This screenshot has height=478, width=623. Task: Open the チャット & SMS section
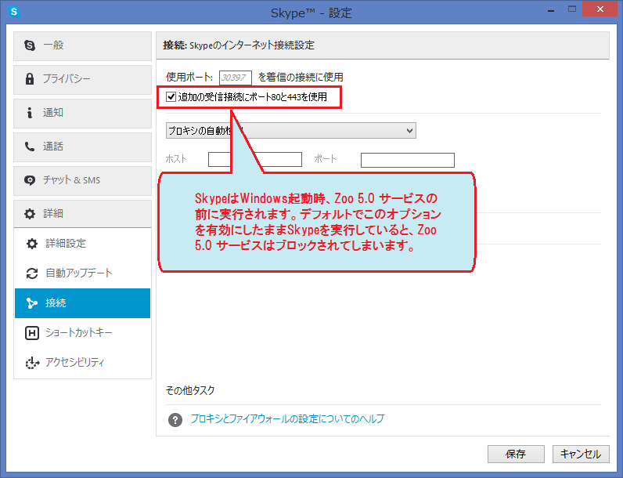(x=83, y=180)
